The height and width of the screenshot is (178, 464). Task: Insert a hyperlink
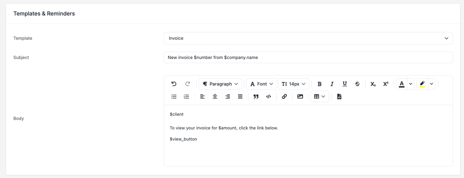click(x=284, y=97)
